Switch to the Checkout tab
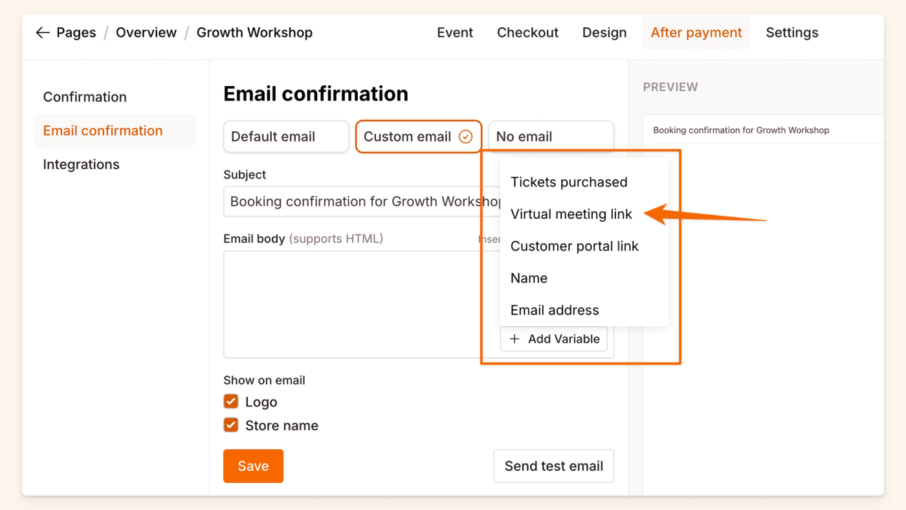The image size is (906, 510). point(527,32)
